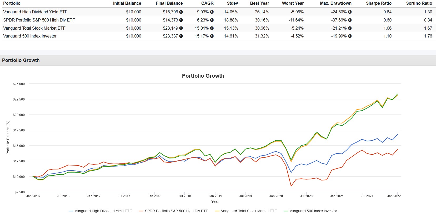The height and width of the screenshot is (213, 436).
Task: Click the 1.30 Sortino ratio value
Action: (428, 12)
